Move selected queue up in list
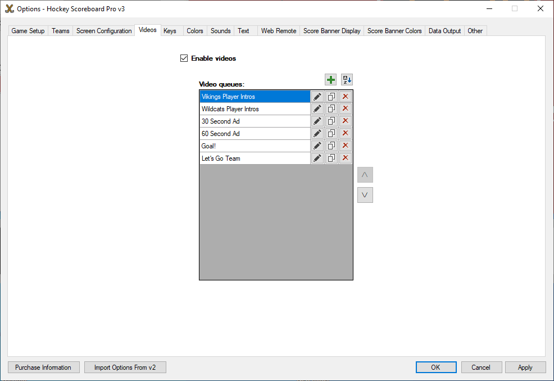554x381 pixels. [x=365, y=175]
